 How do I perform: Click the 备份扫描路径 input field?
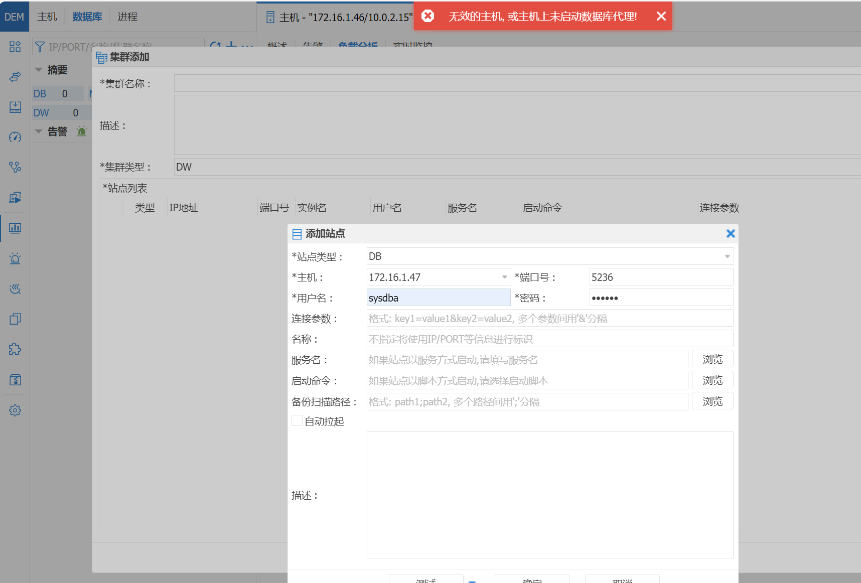(527, 401)
